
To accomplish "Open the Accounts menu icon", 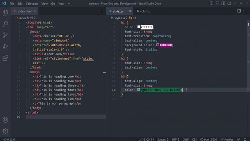I will [5, 120].
